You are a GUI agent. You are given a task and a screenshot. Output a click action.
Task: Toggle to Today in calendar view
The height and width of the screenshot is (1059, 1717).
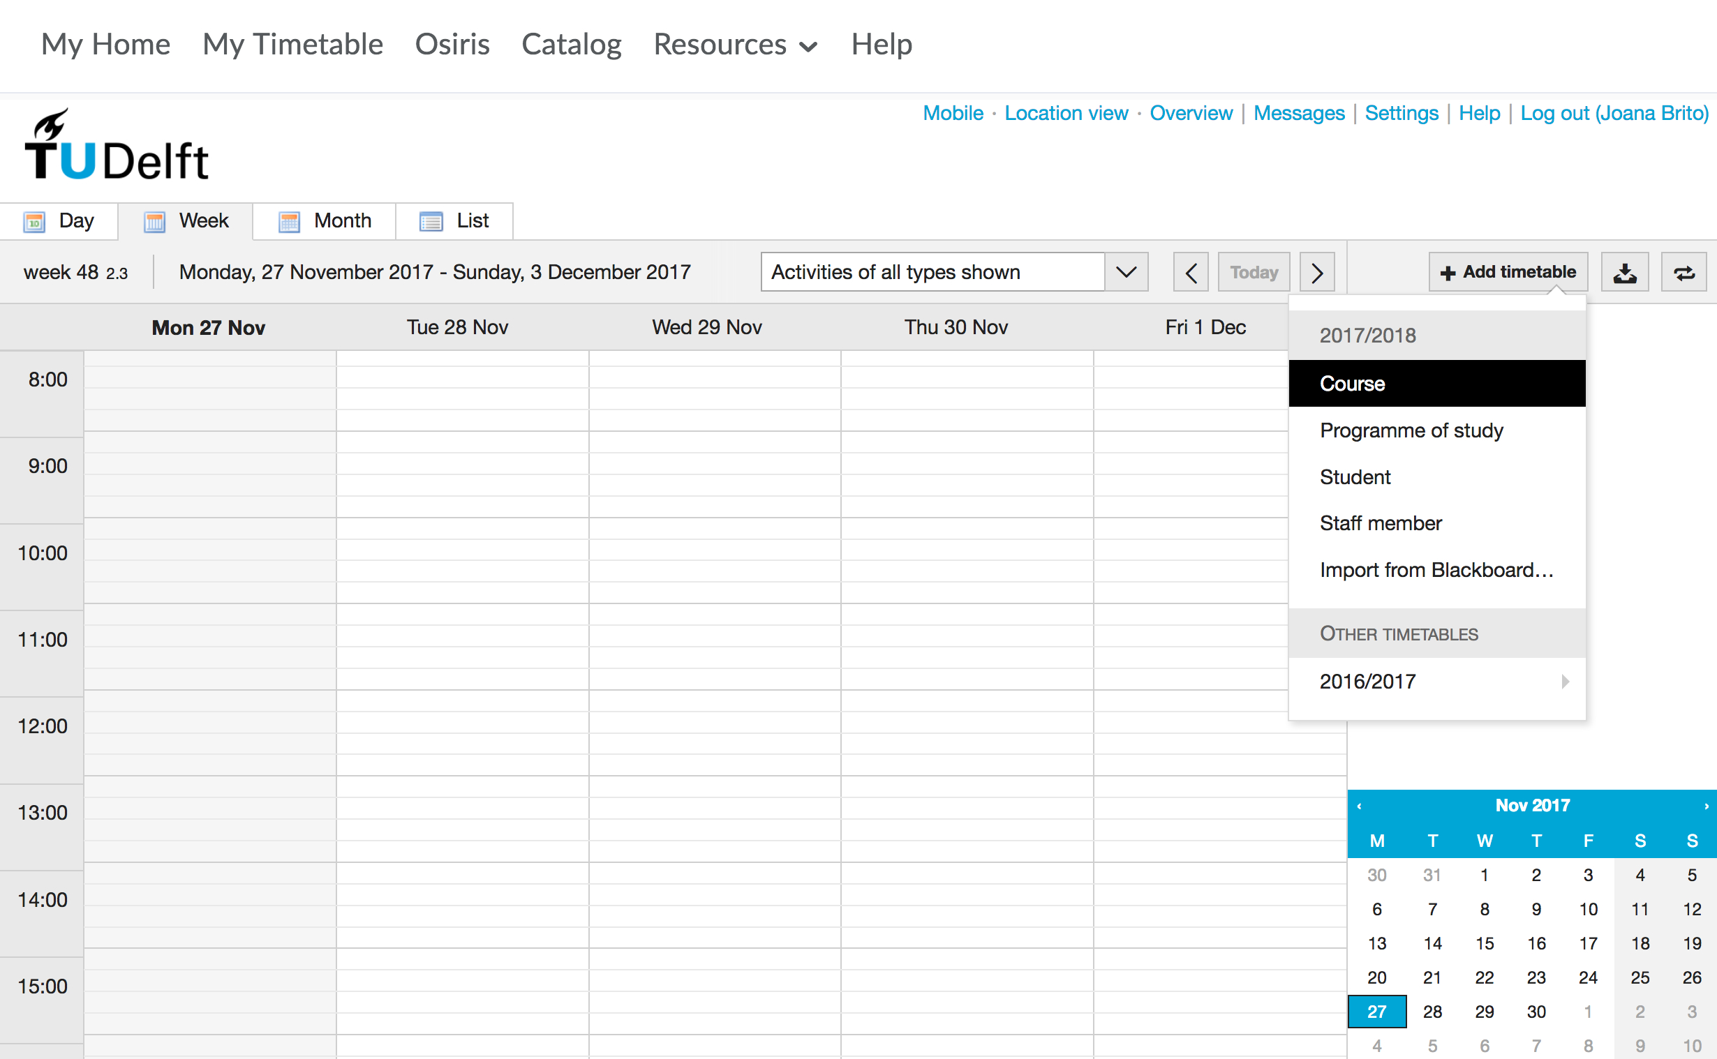click(1254, 272)
